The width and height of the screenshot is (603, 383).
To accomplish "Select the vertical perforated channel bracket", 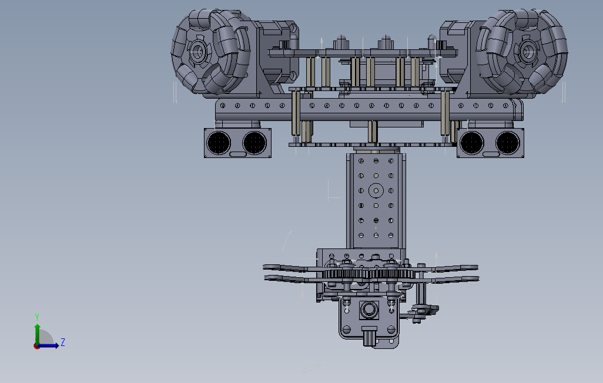I will pos(376,201).
